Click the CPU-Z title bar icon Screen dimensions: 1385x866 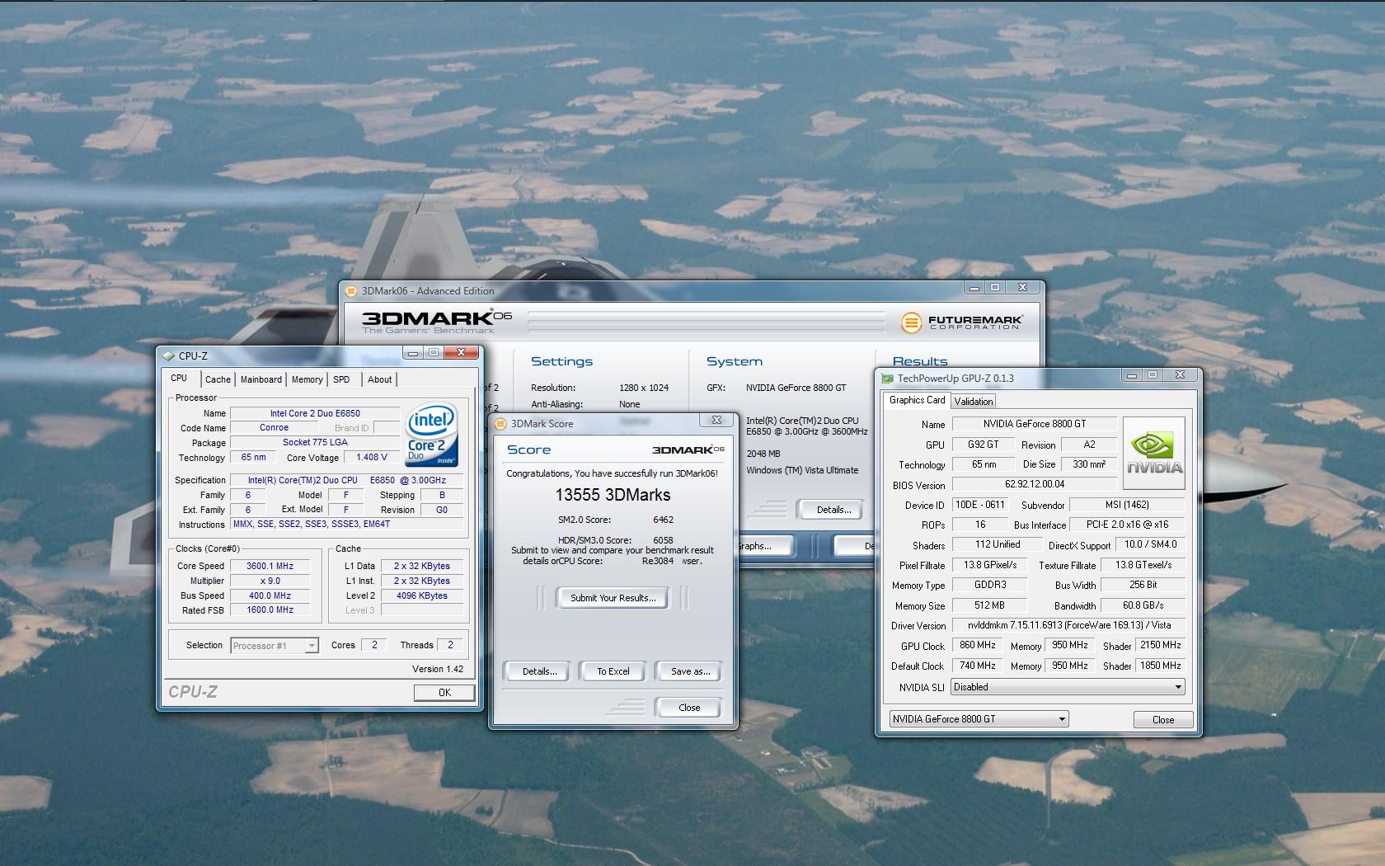169,355
